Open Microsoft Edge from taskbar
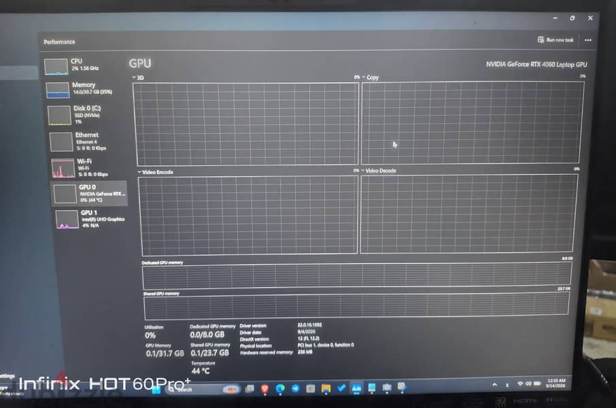 [280, 389]
